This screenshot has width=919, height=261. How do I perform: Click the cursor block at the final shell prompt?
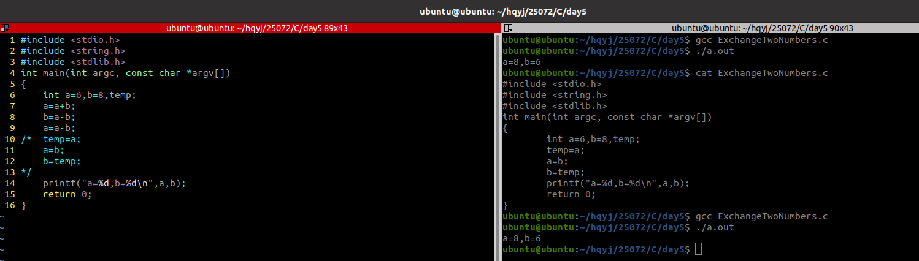699,249
